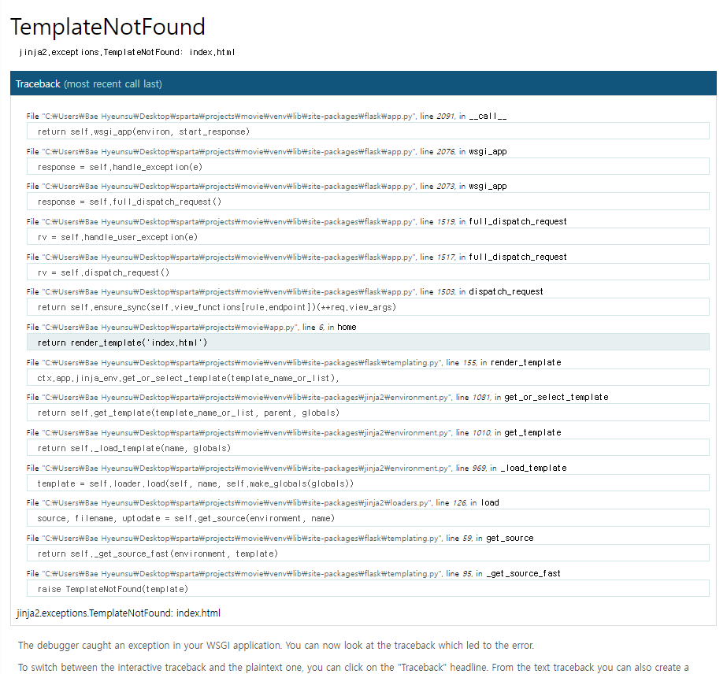Viewport: 727px width, 674px height.
Task: Click the wsgi_app(environ, start_response) code line
Action: pos(368,131)
